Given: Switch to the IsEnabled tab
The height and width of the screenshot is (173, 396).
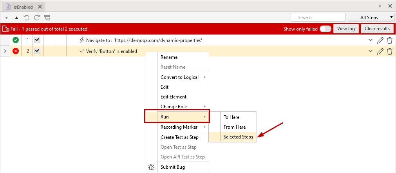Looking at the screenshot, I should click(x=24, y=7).
